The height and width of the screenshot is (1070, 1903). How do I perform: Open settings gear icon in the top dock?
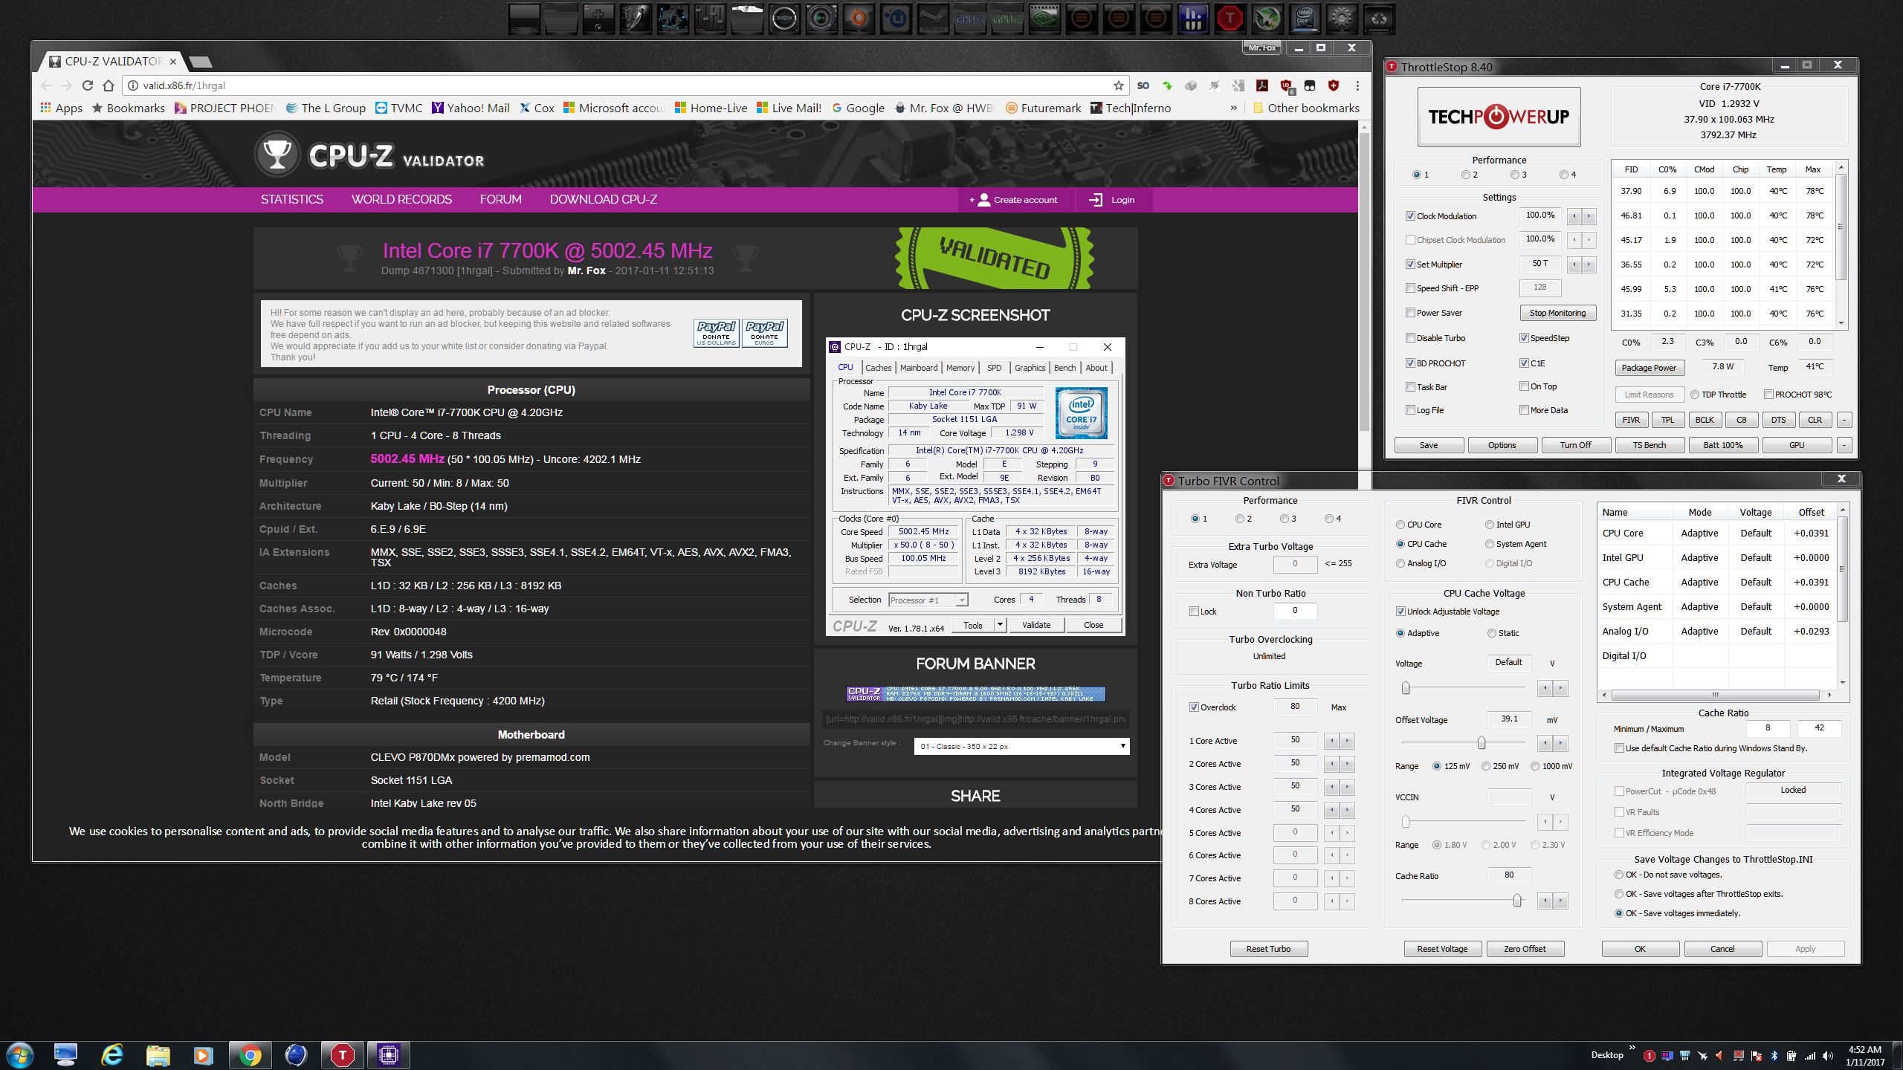click(x=1342, y=19)
